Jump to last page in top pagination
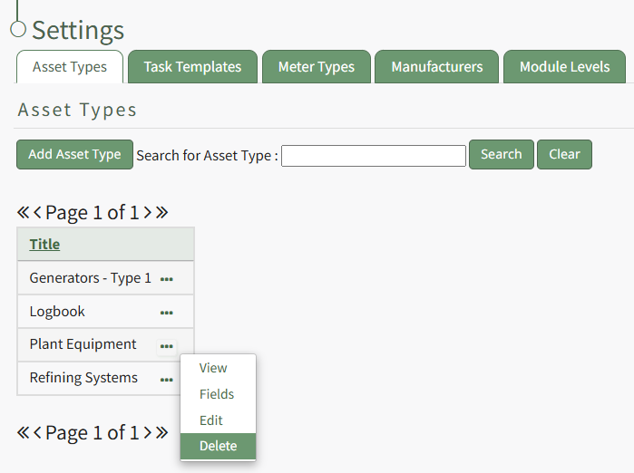The image size is (634, 473). (x=161, y=213)
